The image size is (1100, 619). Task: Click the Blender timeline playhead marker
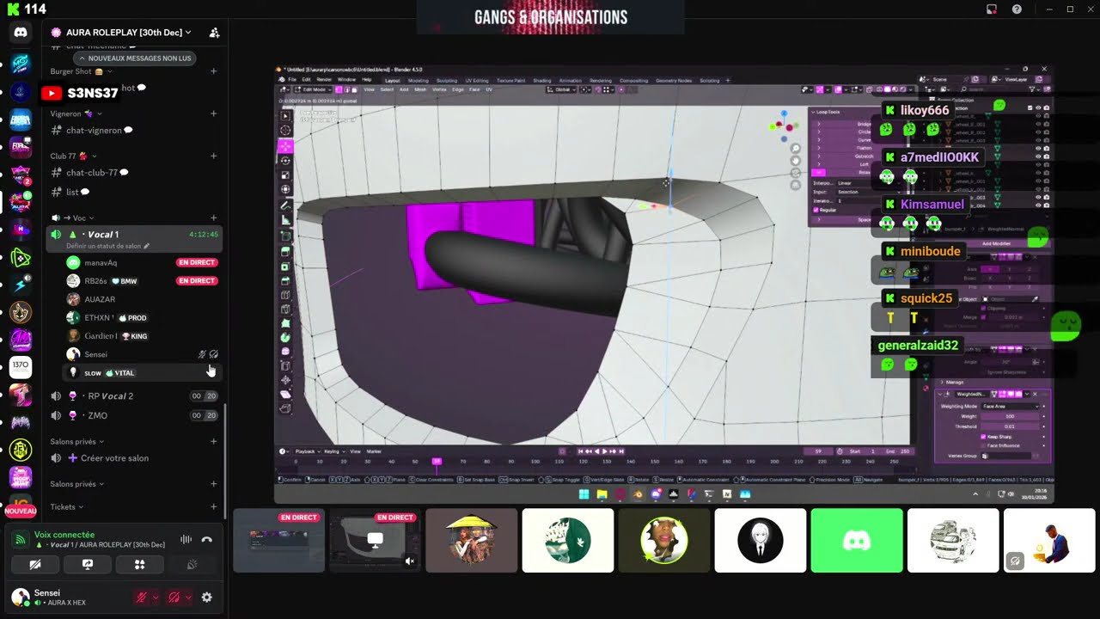pos(437,462)
